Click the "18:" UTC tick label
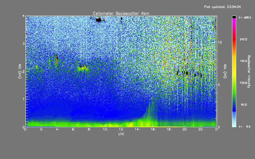The width and height of the screenshot is (255, 159). click(x=169, y=129)
